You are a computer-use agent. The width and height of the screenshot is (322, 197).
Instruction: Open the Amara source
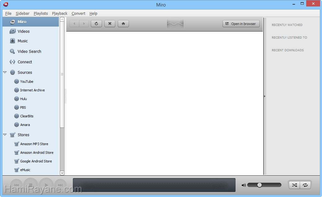[x=25, y=125]
